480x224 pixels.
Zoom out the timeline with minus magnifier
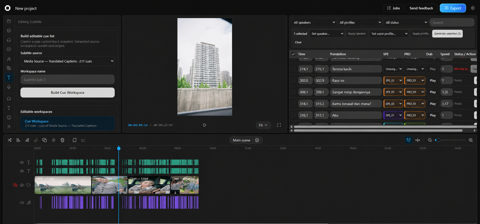coord(430,140)
